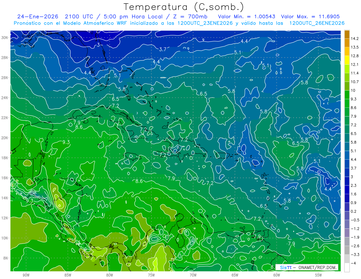This screenshot has height=279, width=361.
Task: Click the '24N' latitude axis label
Action: point(5,98)
